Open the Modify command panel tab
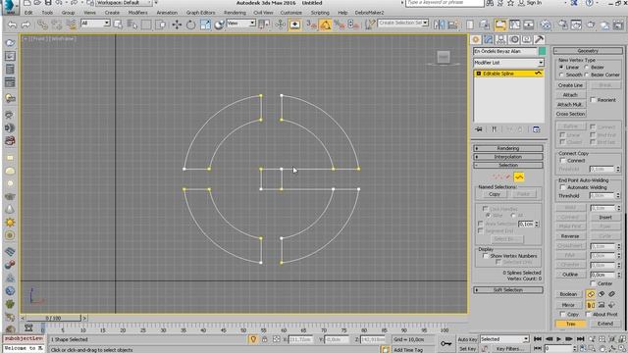The height and width of the screenshot is (353, 628). coord(489,39)
